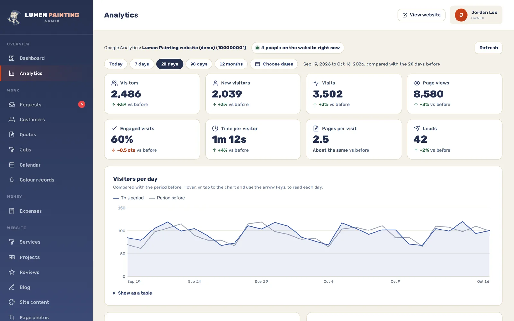Expand Show as a table
This screenshot has width=514, height=321.
click(132, 293)
